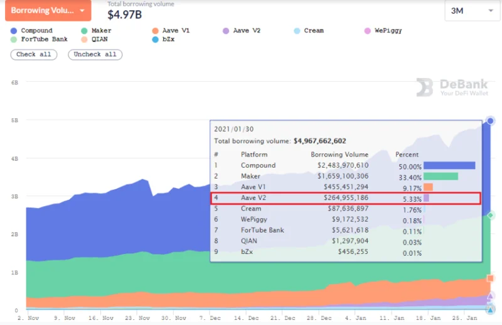The height and width of the screenshot is (325, 502).
Task: Click the Compound blue circle data marker
Action: pos(490,121)
